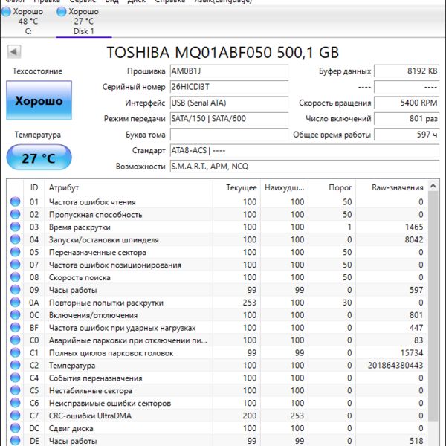The image size is (446, 446).
Task: Click status orb of attribute 04 row
Action: pyautogui.click(x=16, y=239)
